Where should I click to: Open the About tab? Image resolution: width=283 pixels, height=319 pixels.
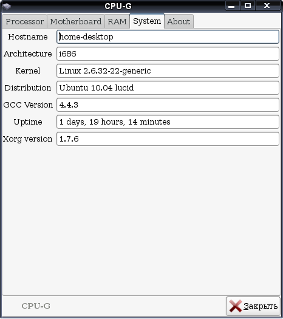coord(179,21)
